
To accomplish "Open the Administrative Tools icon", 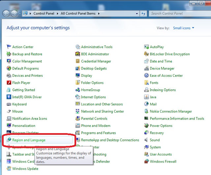I will pos(78,47).
